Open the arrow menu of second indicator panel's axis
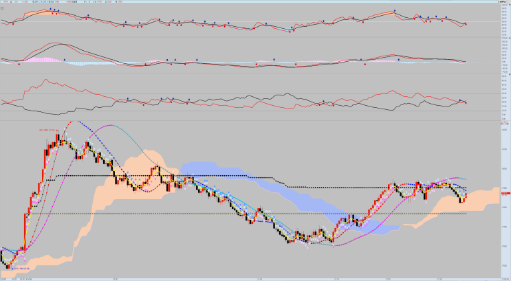This screenshot has height=281, width=511. coord(510,38)
